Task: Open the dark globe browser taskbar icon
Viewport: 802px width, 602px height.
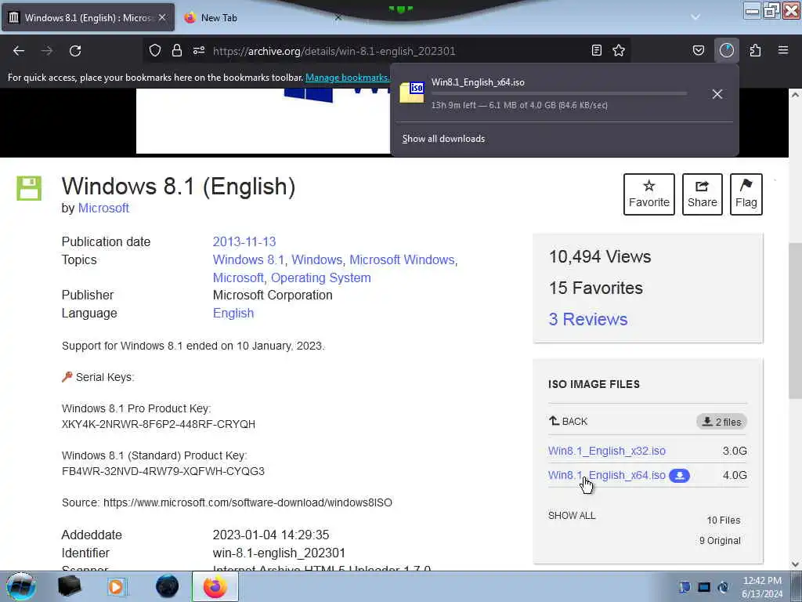Action: point(168,586)
